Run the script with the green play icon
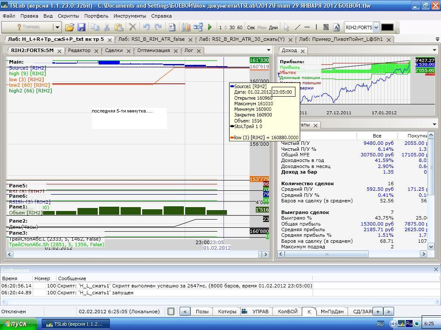441x330 pixels. click(x=210, y=27)
